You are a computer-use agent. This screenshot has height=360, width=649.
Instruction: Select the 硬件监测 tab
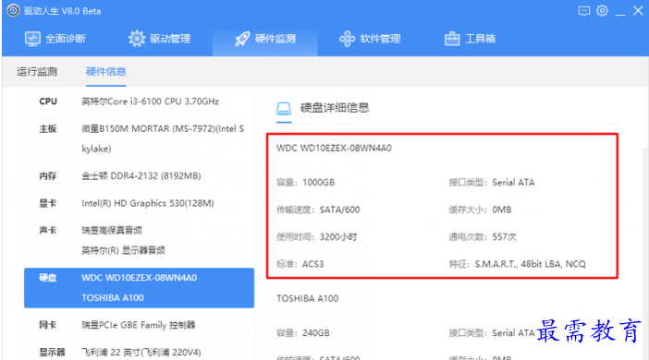(x=265, y=39)
